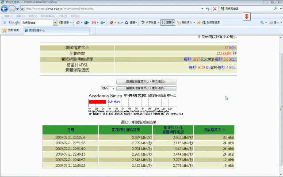Click the 2009-07-21 22:51:35 date cell
This screenshot has height=177, width=283.
(70, 143)
